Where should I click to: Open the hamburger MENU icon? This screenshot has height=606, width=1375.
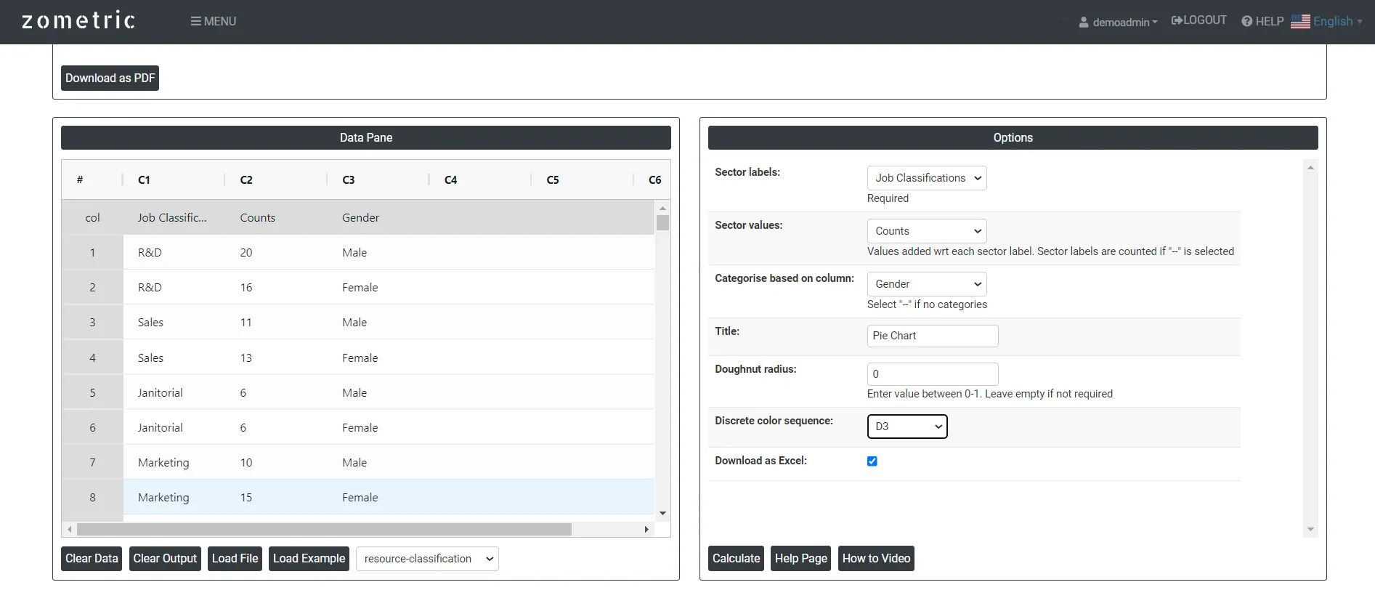(x=195, y=21)
